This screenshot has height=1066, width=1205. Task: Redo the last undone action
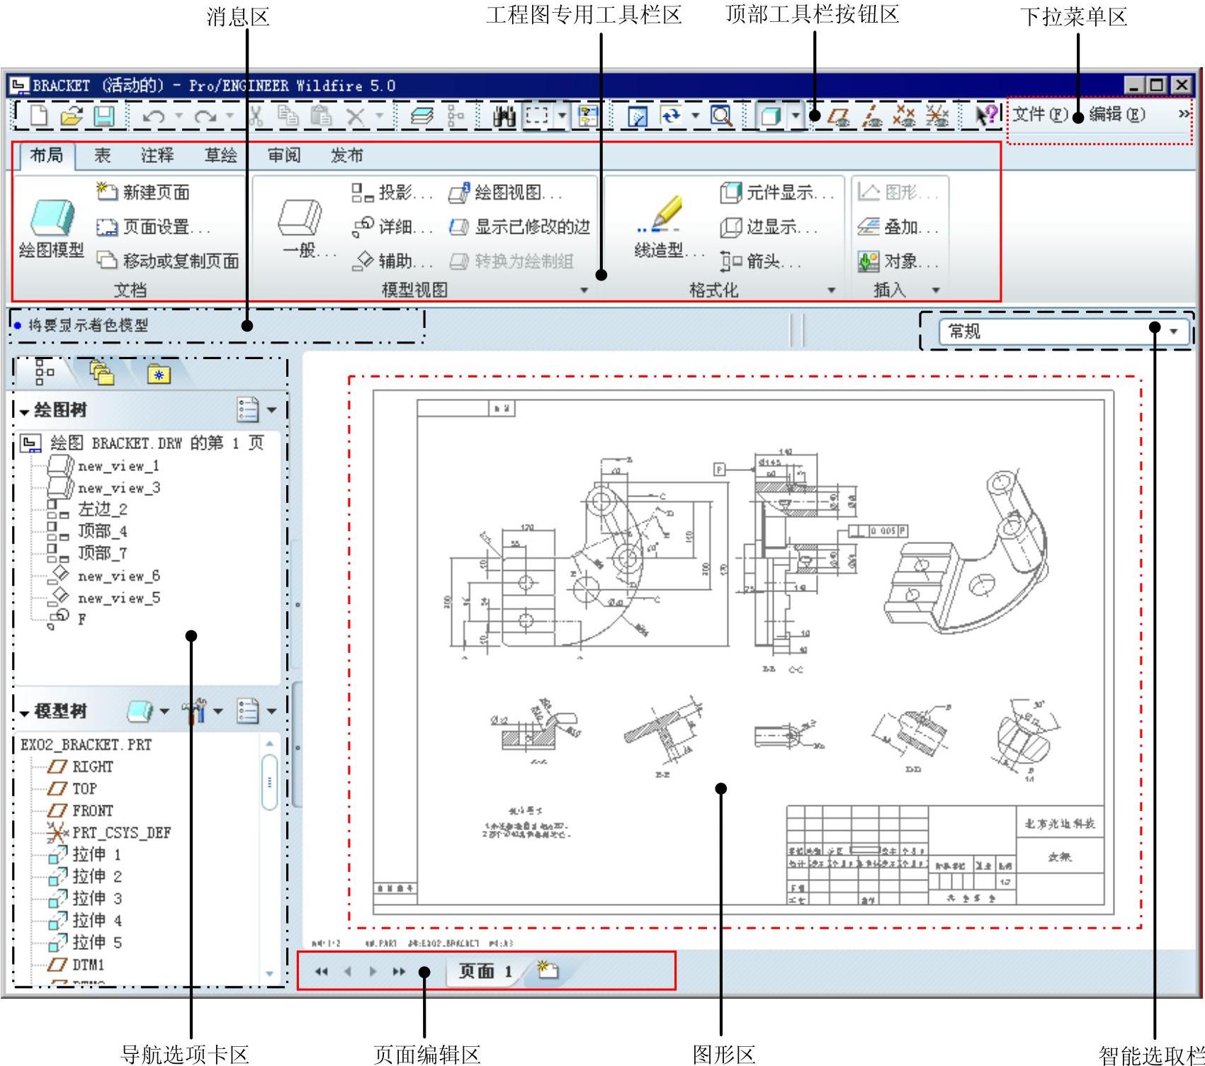coord(205,115)
